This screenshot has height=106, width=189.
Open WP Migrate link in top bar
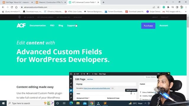click(29, 17)
